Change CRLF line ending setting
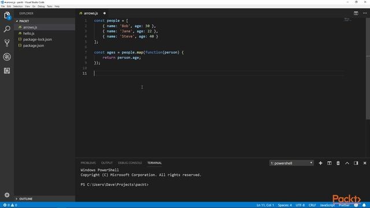370x208 pixels. (312, 205)
